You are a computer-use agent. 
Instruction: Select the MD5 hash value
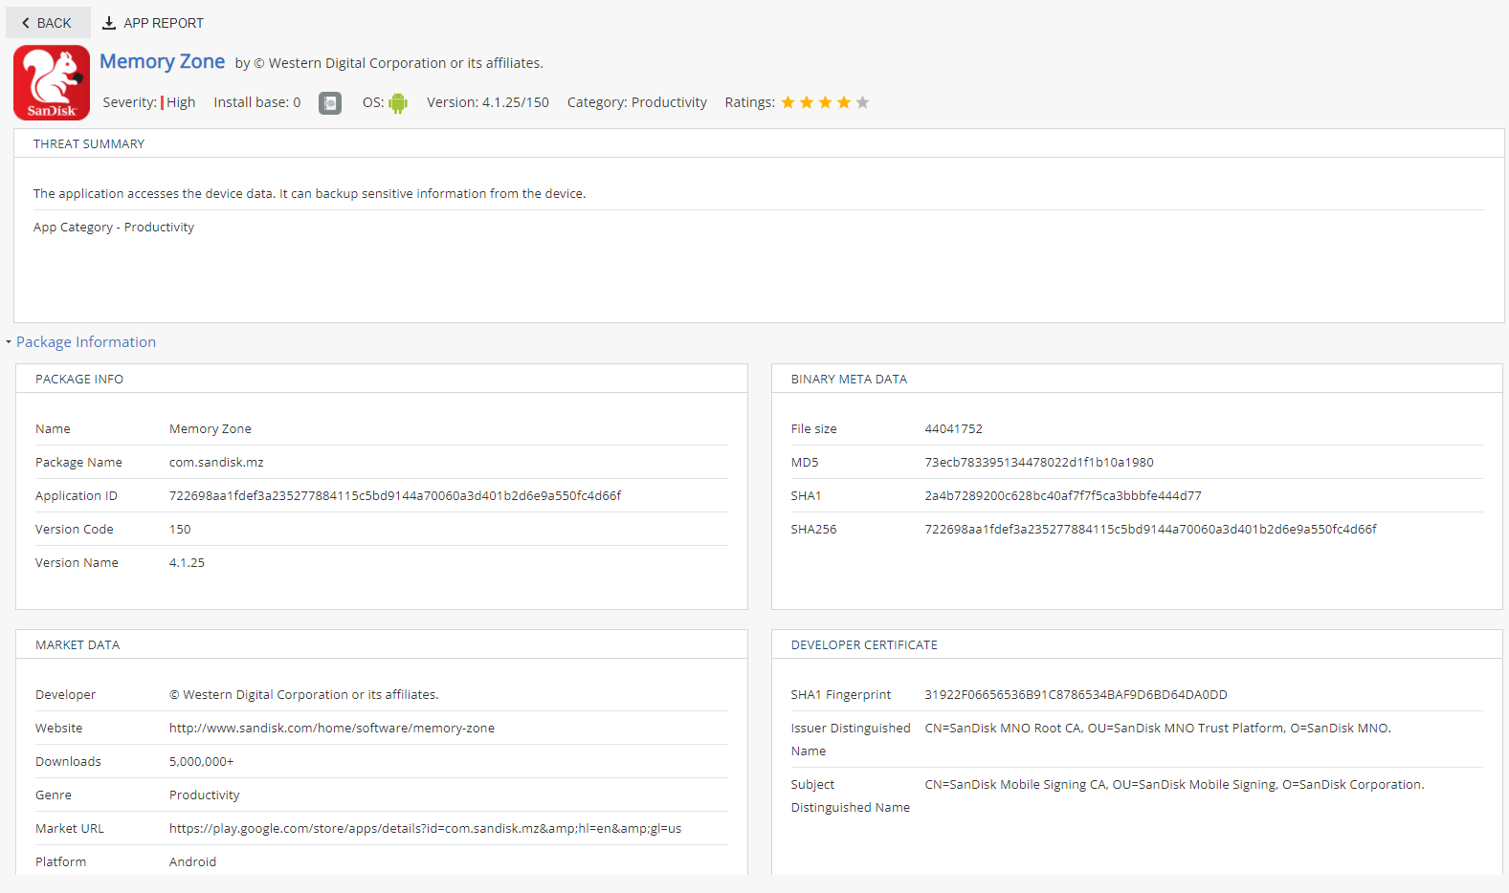pos(1039,463)
